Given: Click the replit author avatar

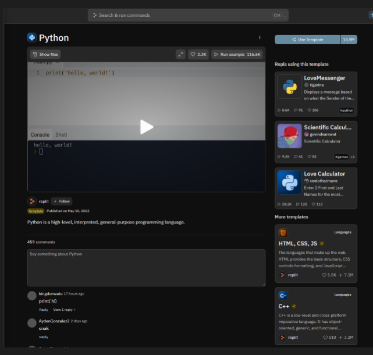Looking at the screenshot, I should point(32,201).
